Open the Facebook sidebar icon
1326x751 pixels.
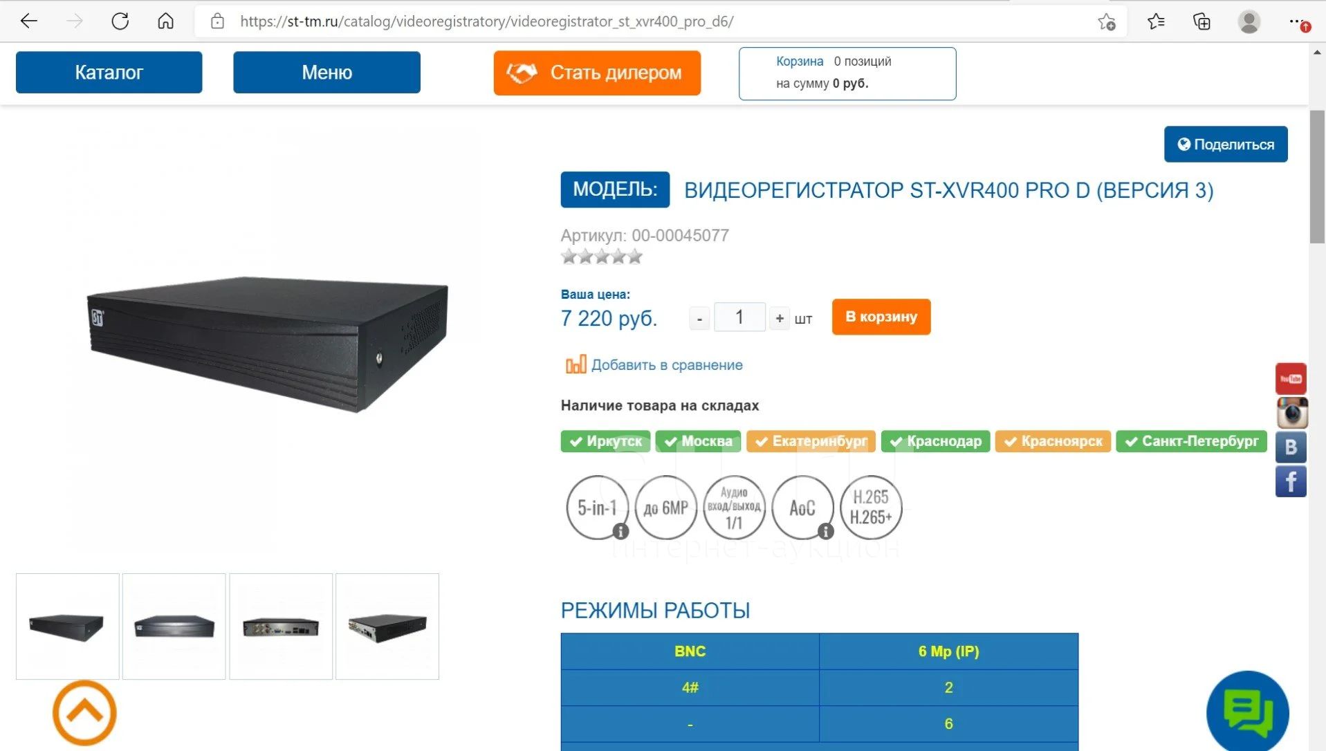[x=1291, y=481]
